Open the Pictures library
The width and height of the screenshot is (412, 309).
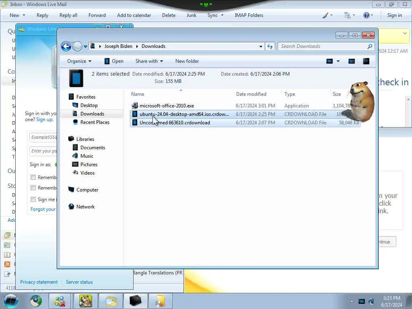(89, 164)
